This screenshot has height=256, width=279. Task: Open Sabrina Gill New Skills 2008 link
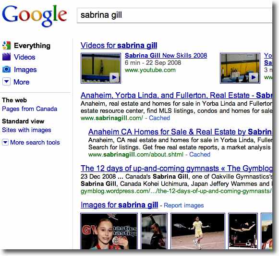(x=166, y=55)
